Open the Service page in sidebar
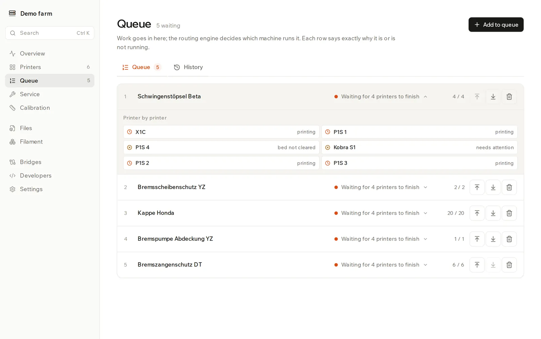541x339 pixels. pos(50,94)
